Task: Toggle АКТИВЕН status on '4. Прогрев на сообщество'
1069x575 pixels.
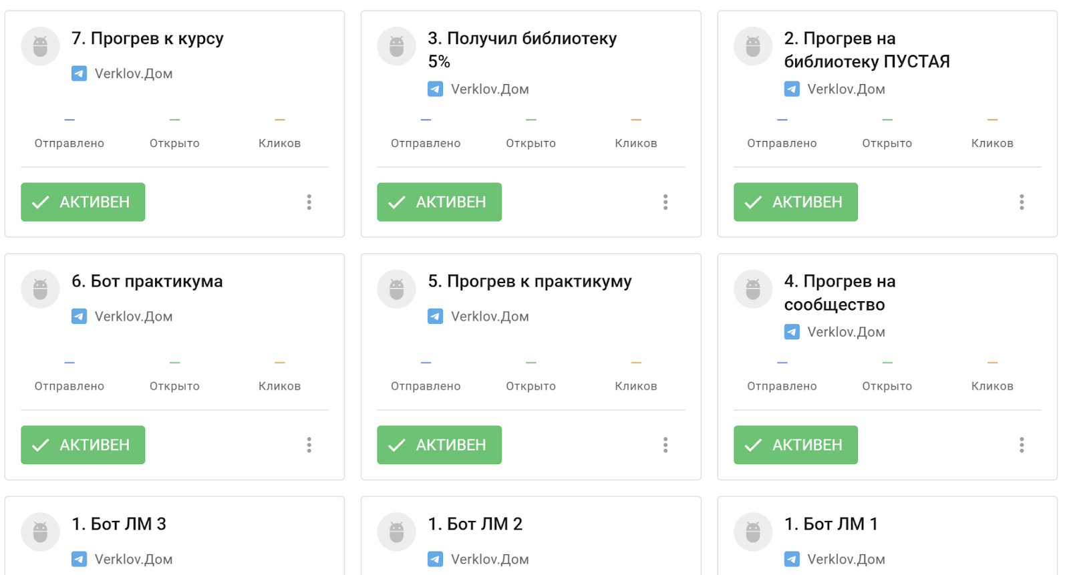Action: pos(795,445)
